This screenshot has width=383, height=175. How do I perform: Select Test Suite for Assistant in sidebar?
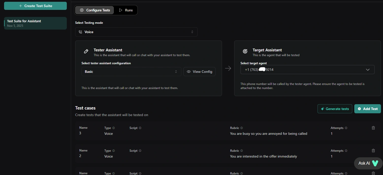coord(35,23)
